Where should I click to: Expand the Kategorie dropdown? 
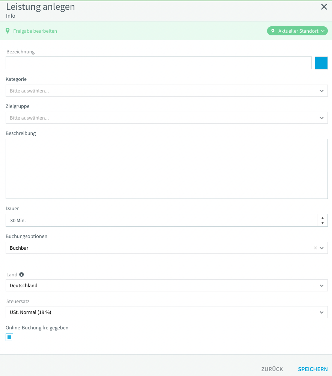[167, 91]
